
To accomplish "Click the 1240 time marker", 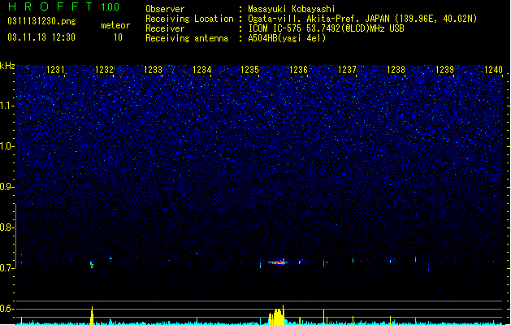I will (493, 69).
